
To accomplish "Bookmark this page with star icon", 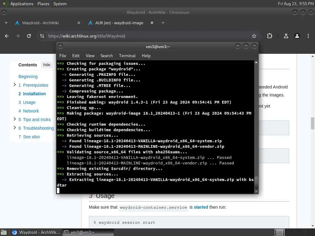I will coord(254,36).
